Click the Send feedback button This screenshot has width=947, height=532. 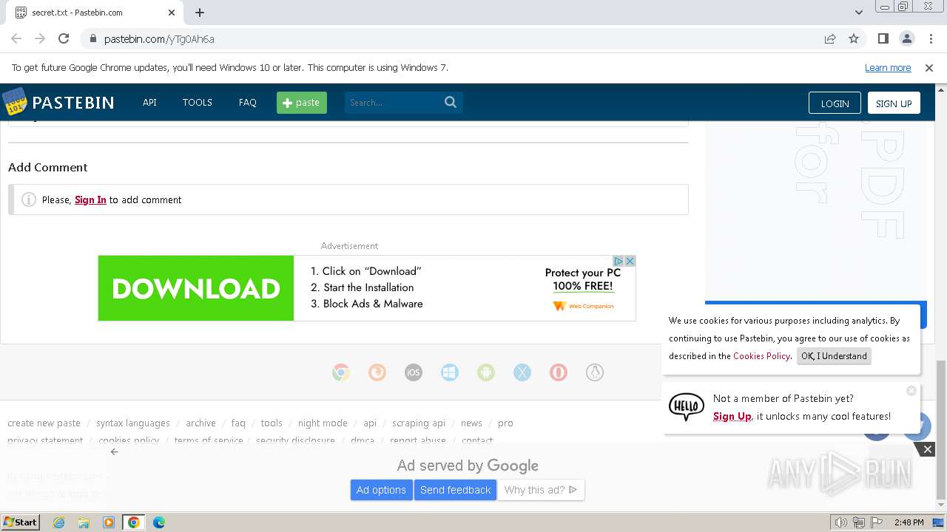click(x=456, y=490)
